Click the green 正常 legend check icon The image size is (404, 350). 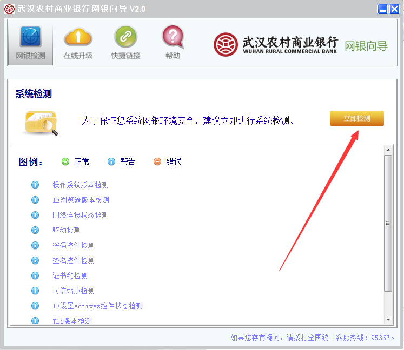[x=65, y=161]
